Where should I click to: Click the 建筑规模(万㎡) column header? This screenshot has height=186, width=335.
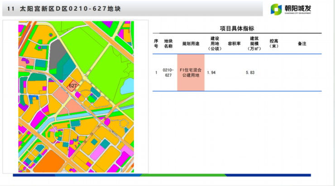253,43
